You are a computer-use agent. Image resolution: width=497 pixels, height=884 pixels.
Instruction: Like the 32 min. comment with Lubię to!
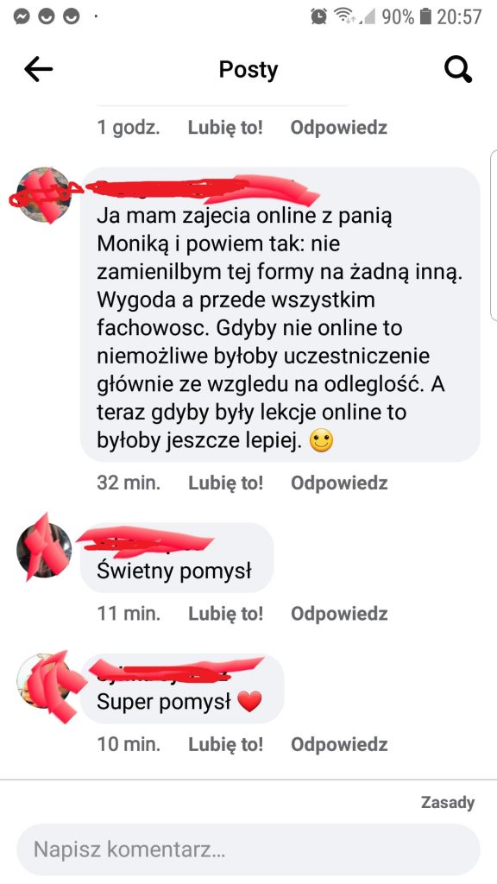tap(225, 483)
